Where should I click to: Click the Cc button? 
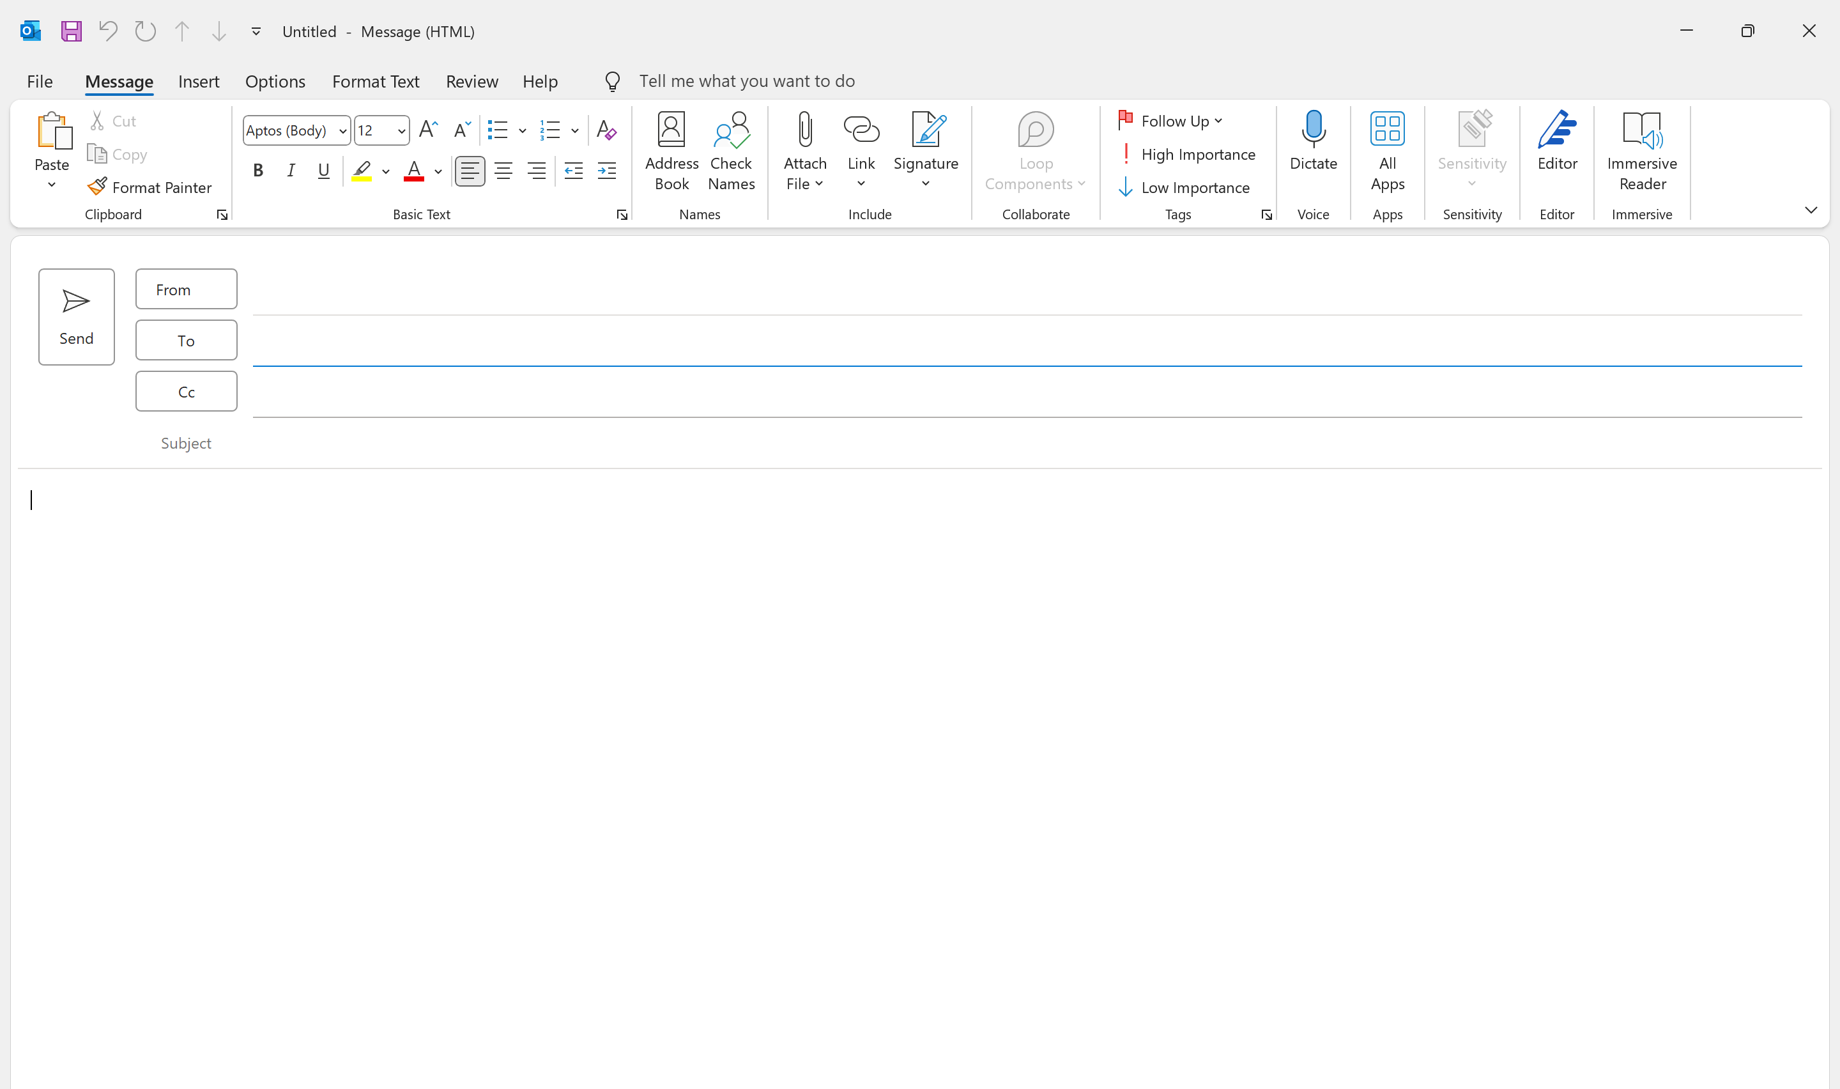(187, 392)
